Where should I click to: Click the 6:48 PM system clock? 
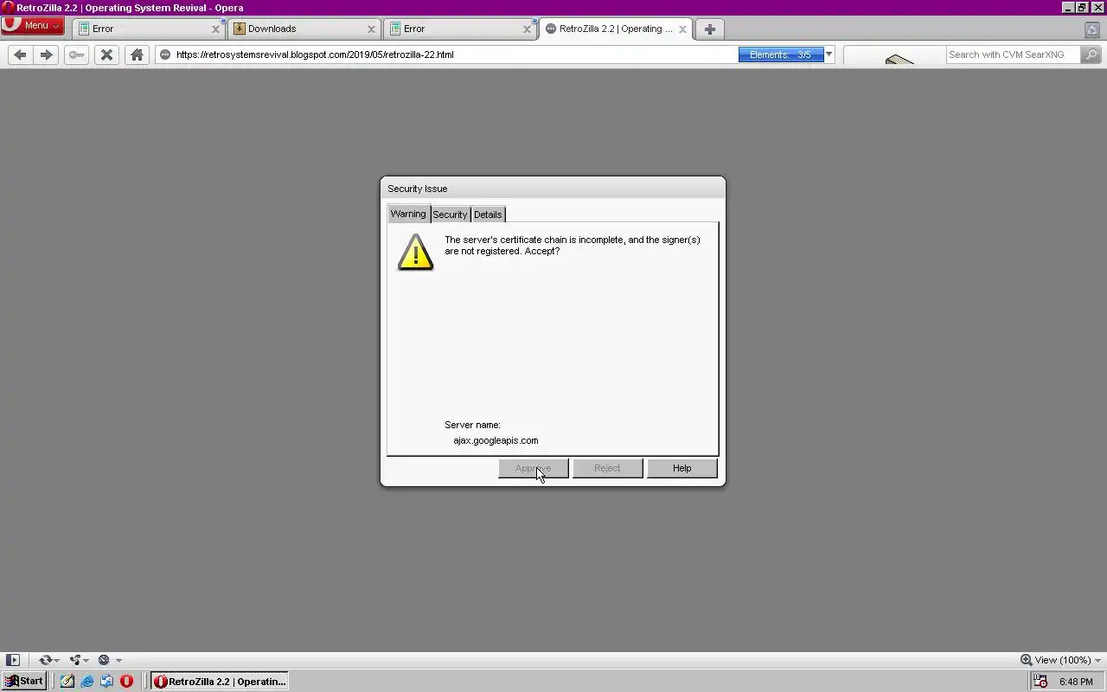coord(1076,682)
